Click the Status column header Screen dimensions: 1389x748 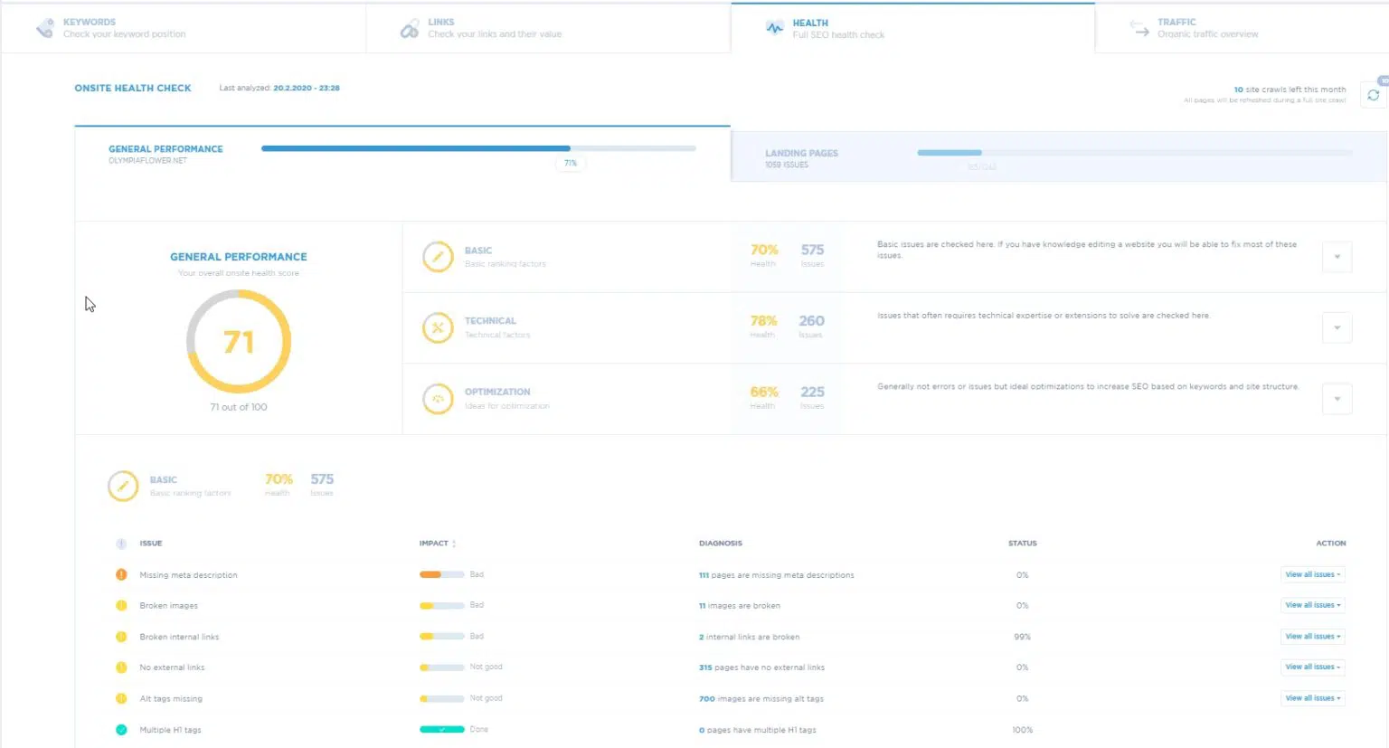(1022, 544)
